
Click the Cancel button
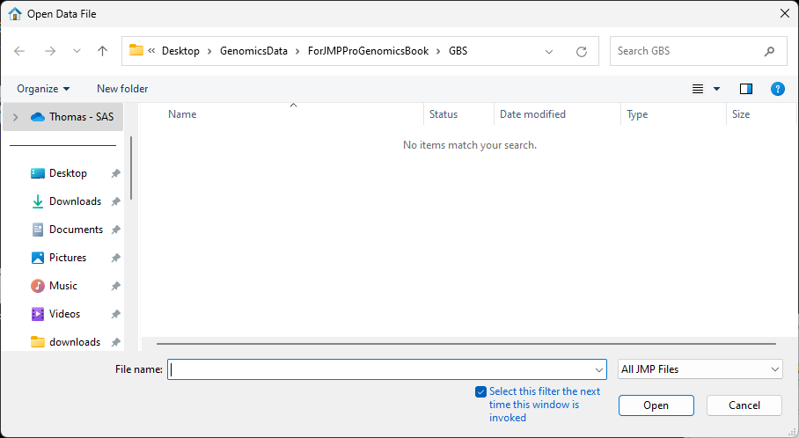tap(744, 405)
